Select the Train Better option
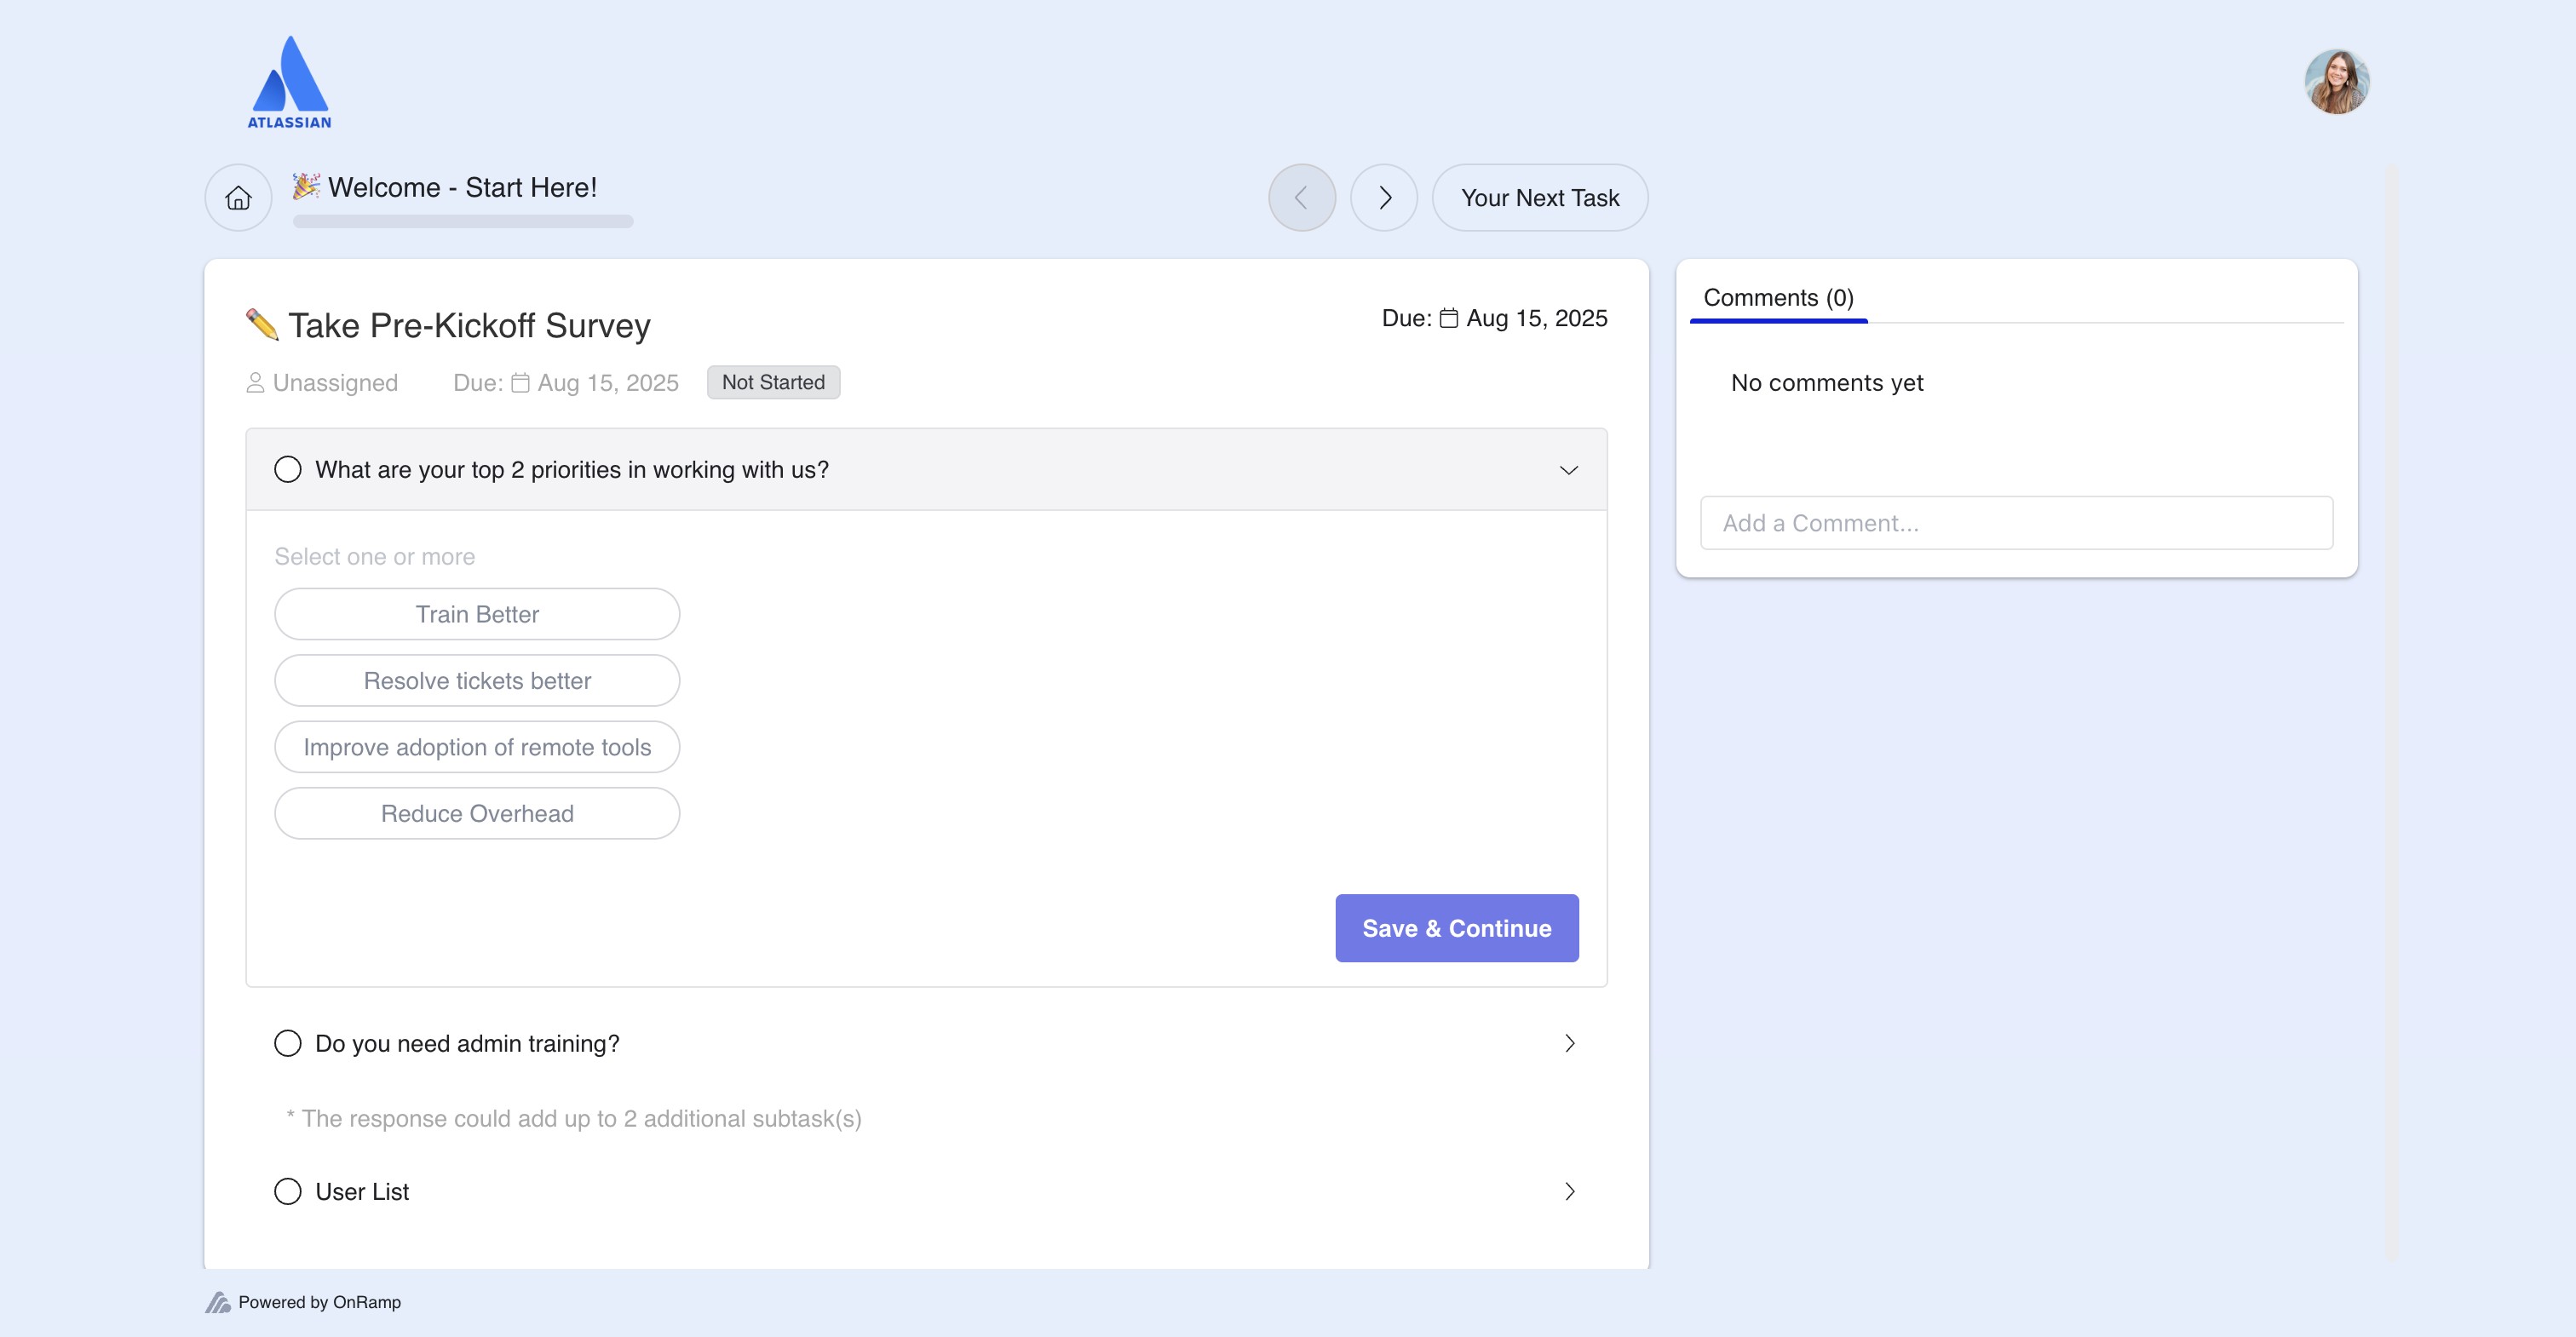The width and height of the screenshot is (2576, 1337). pyautogui.click(x=477, y=614)
